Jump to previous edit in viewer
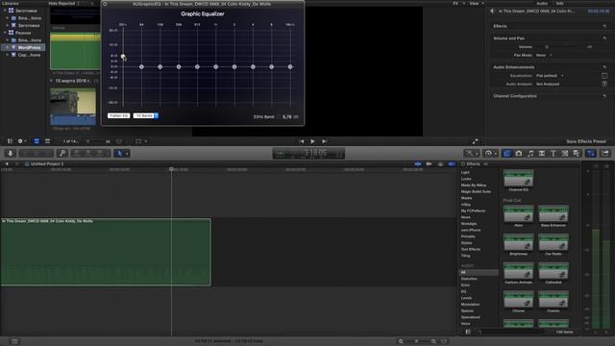 tap(302, 141)
